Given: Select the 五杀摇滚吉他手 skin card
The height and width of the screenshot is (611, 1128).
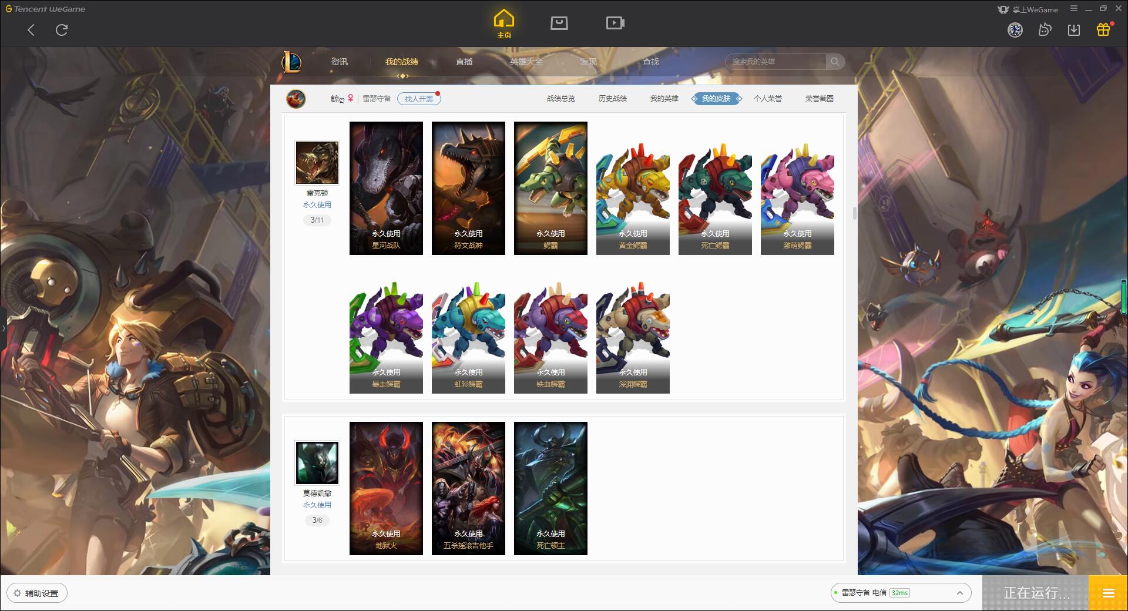Looking at the screenshot, I should click(468, 488).
